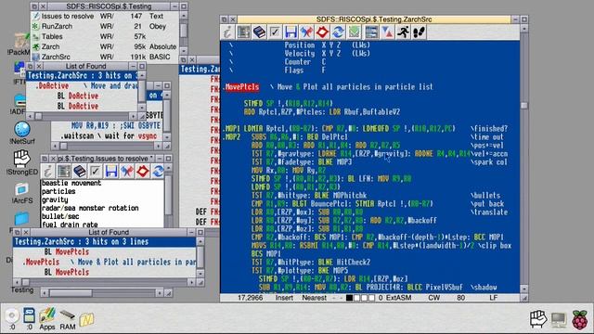Click the StrongED fist icon on icon bar
Screen dimensions: 594x334
(538, 319)
